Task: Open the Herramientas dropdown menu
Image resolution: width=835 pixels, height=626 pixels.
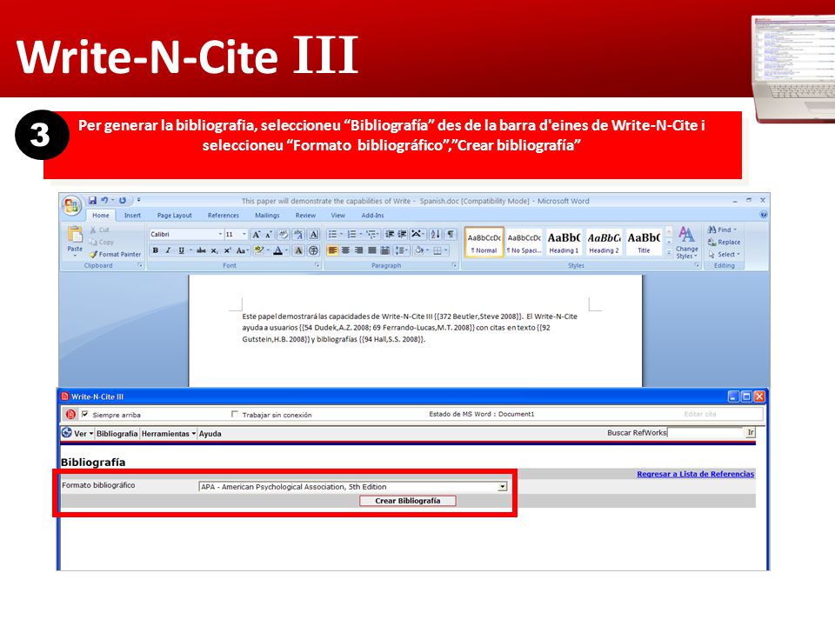Action: (x=168, y=434)
